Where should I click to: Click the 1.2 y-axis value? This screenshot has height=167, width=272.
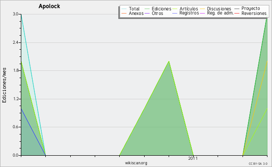[x=15, y=99]
